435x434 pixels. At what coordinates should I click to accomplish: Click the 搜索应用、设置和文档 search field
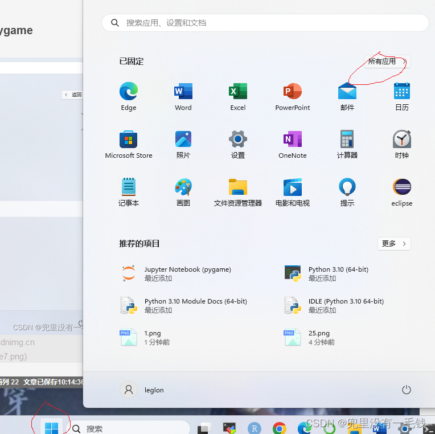pos(265,23)
